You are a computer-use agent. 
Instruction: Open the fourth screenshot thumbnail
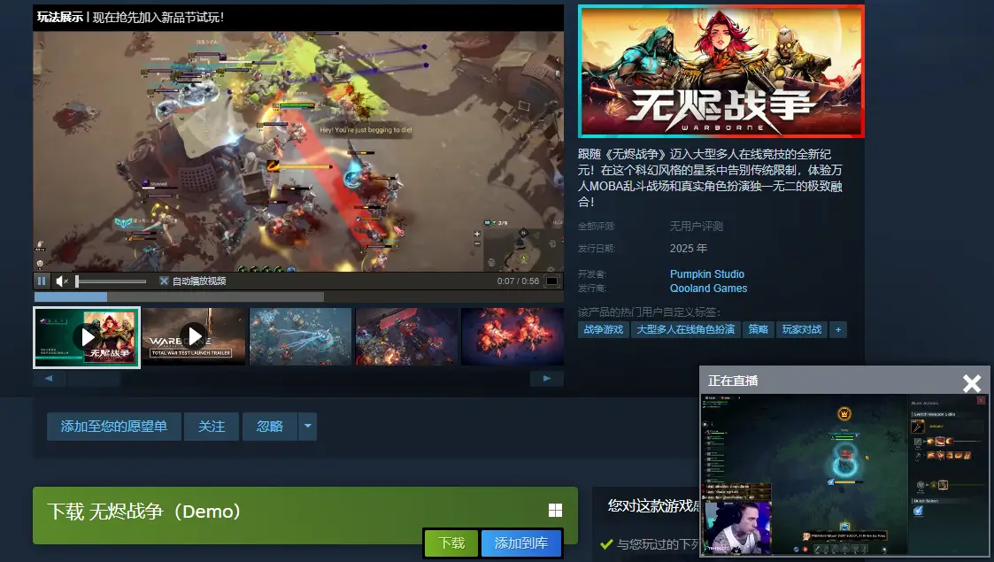pyautogui.click(x=406, y=336)
